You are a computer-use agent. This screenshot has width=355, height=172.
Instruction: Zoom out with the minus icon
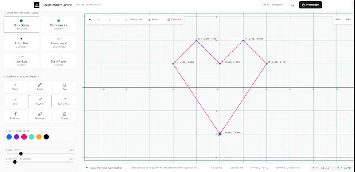point(118,20)
